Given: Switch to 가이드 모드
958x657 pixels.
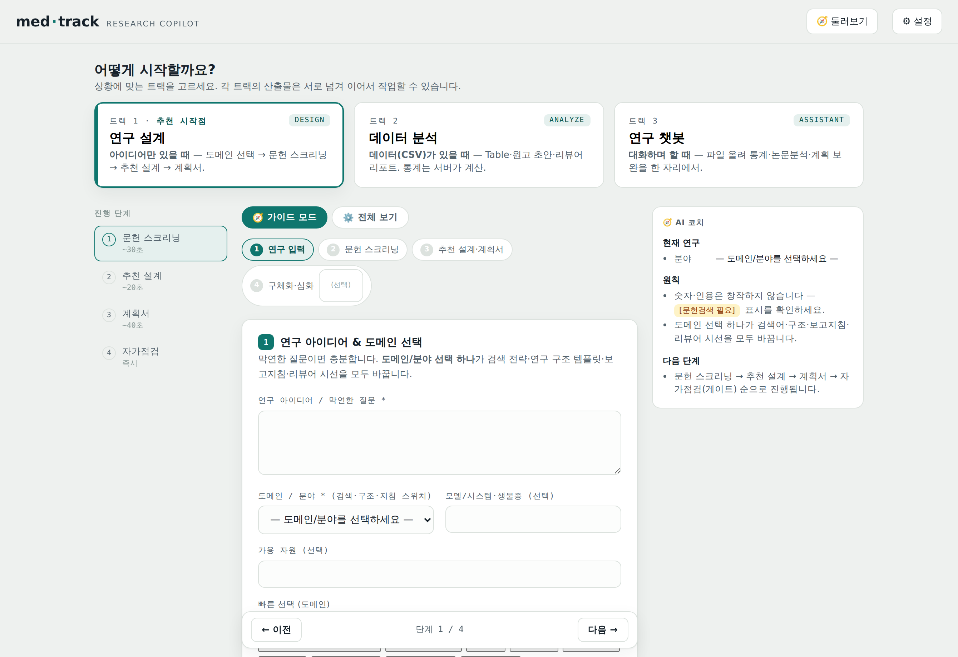Looking at the screenshot, I should [285, 217].
